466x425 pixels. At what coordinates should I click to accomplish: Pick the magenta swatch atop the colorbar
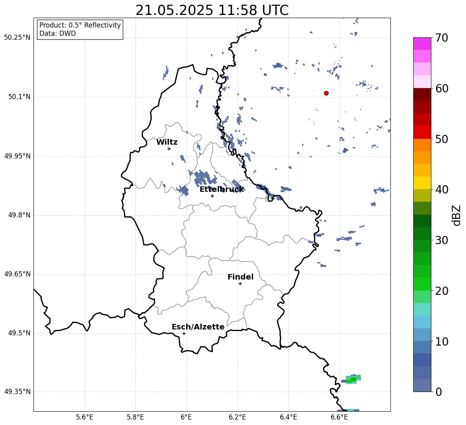tap(422, 44)
